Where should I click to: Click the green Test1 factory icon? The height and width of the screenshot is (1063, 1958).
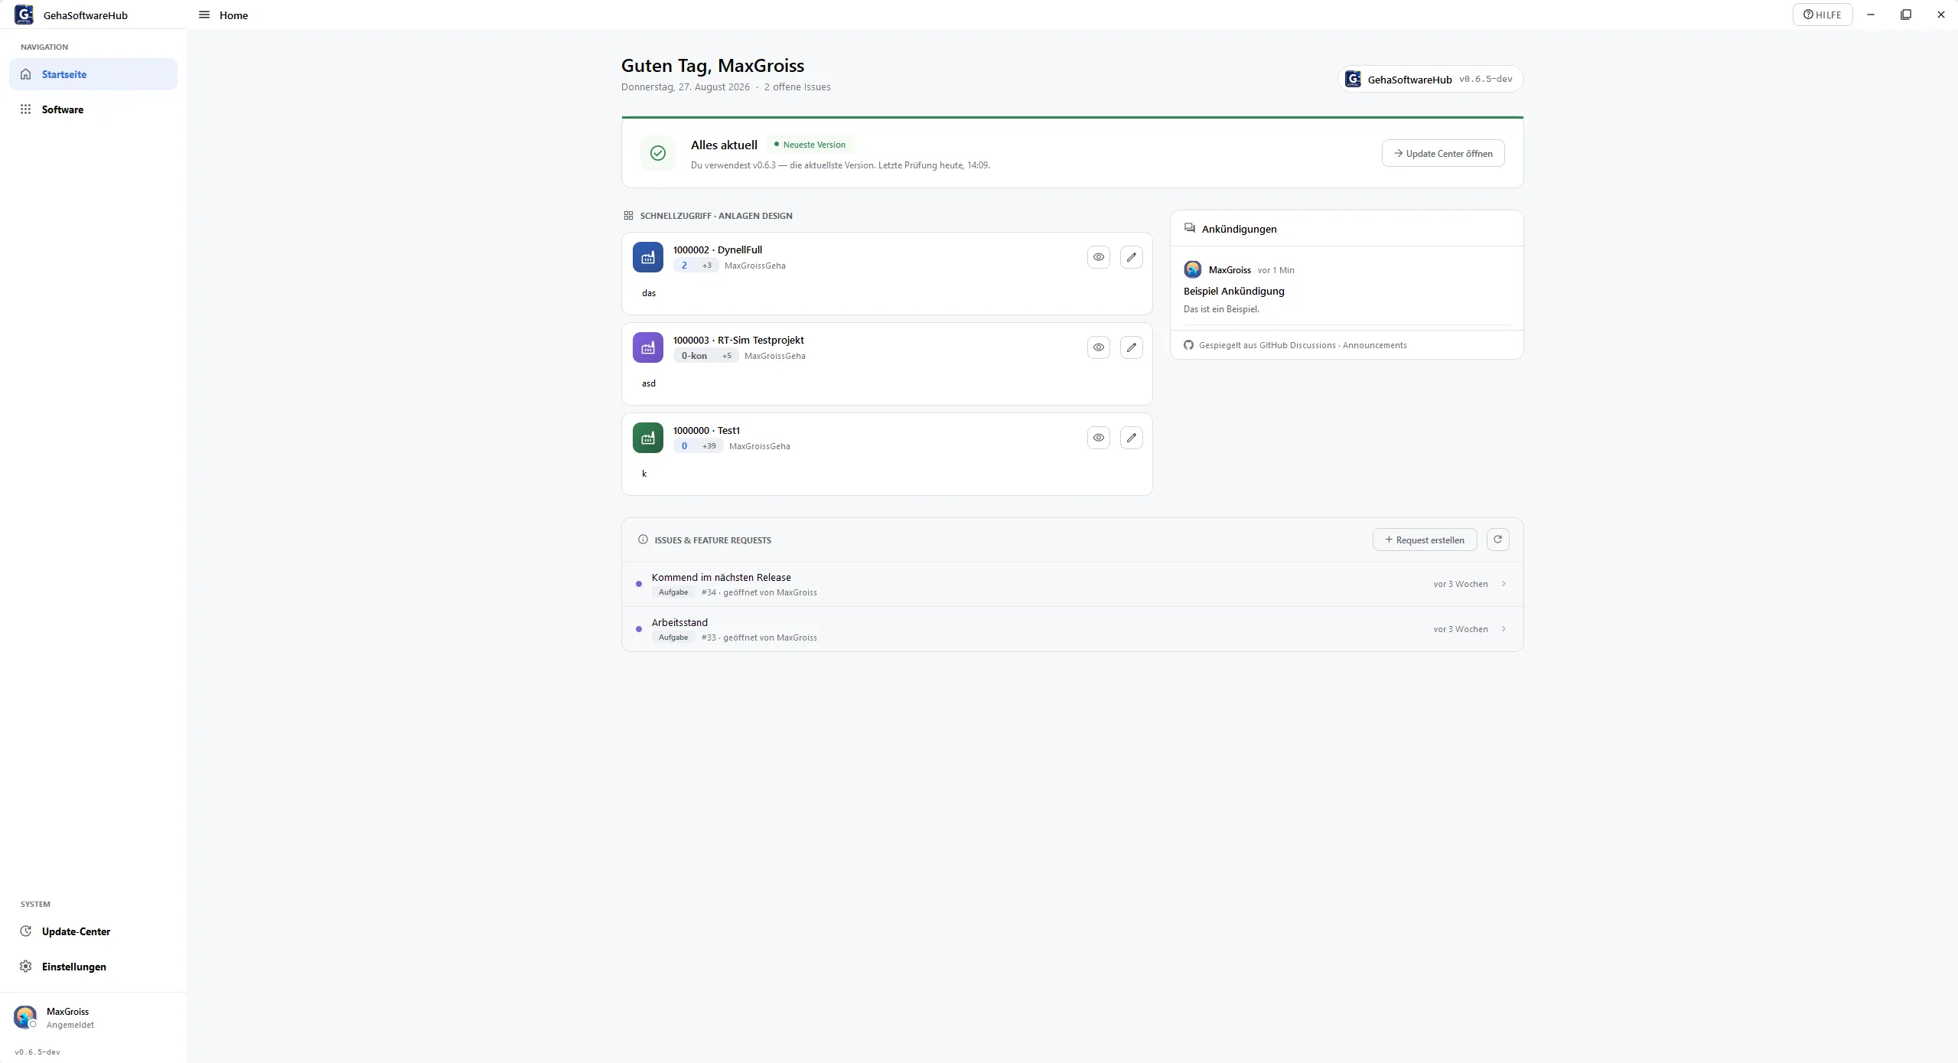pos(648,438)
